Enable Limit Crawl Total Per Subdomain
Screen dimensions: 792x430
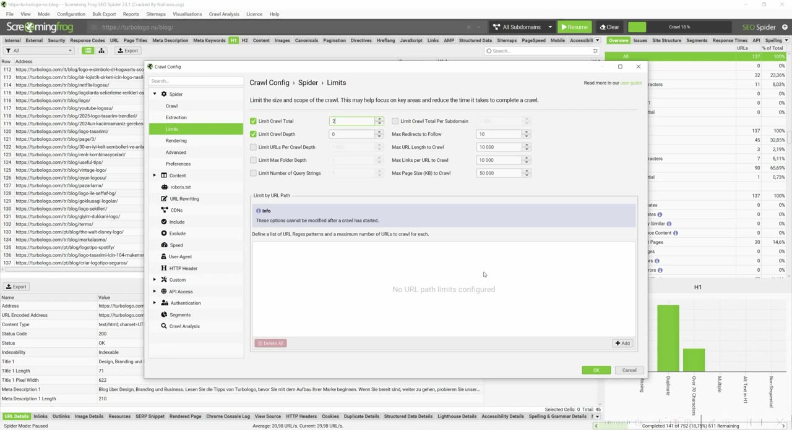point(395,121)
